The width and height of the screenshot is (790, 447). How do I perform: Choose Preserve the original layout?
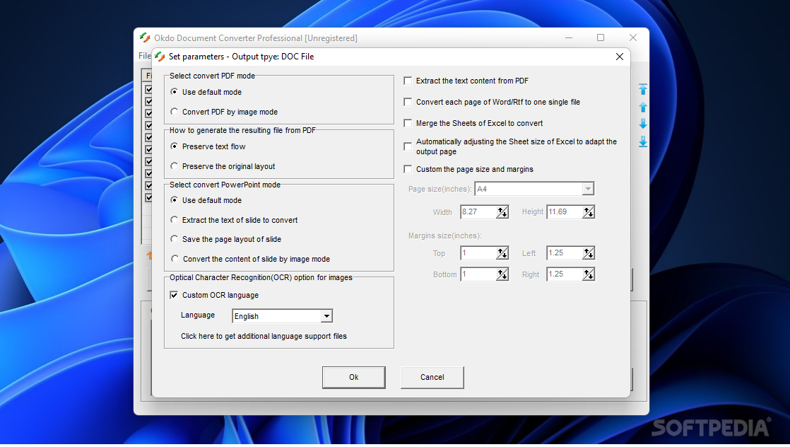pos(175,166)
